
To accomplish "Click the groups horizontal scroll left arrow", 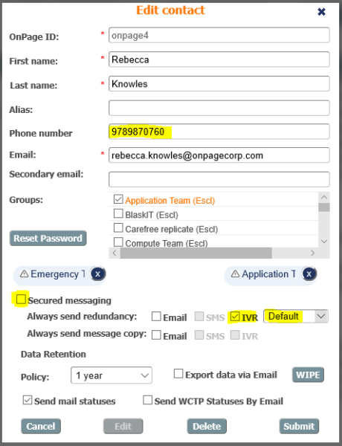I will pyautogui.click(x=114, y=253).
